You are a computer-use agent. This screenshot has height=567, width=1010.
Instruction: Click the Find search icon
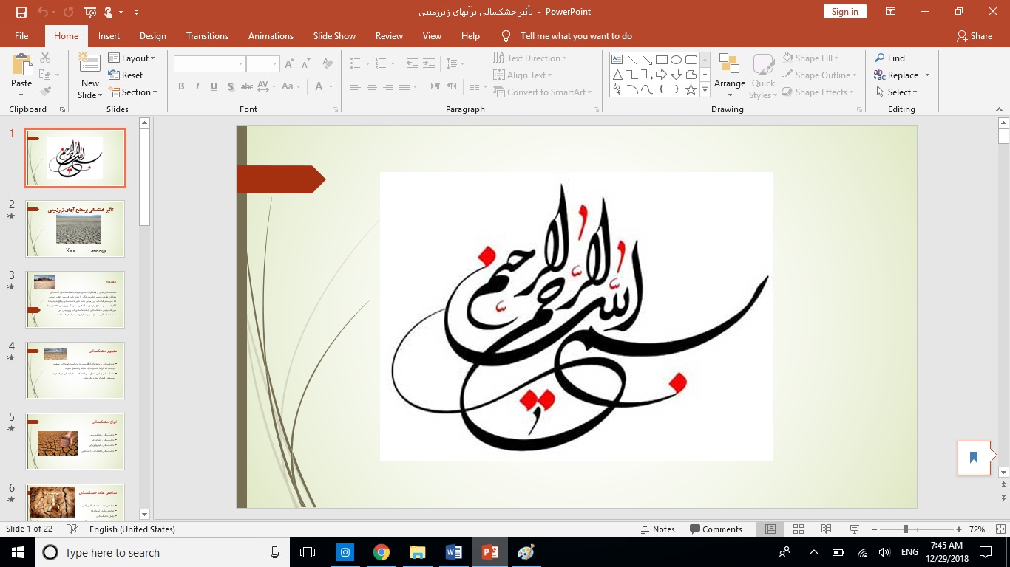tap(880, 58)
